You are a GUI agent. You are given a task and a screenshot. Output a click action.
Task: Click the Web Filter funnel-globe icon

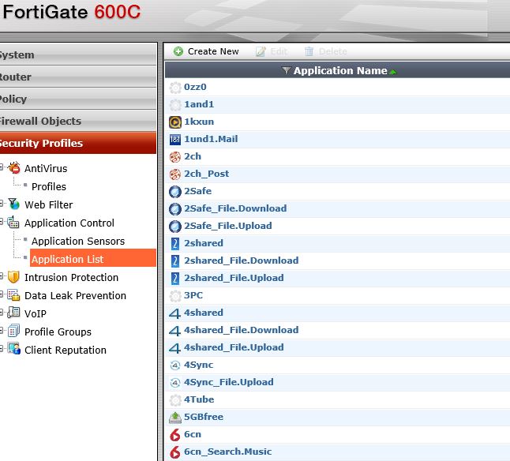tap(14, 204)
